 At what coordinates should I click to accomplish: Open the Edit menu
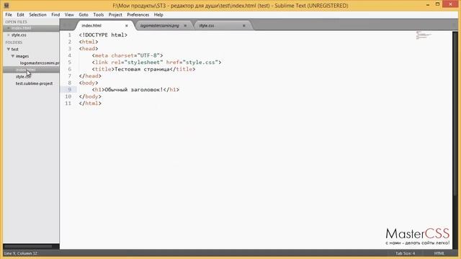click(x=20, y=14)
